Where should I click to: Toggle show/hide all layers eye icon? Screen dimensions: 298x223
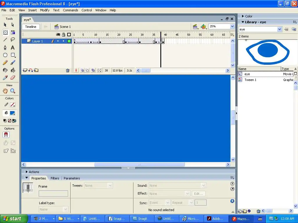[58, 35]
